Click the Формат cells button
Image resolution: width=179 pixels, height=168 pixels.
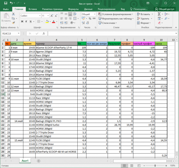point(144,23)
